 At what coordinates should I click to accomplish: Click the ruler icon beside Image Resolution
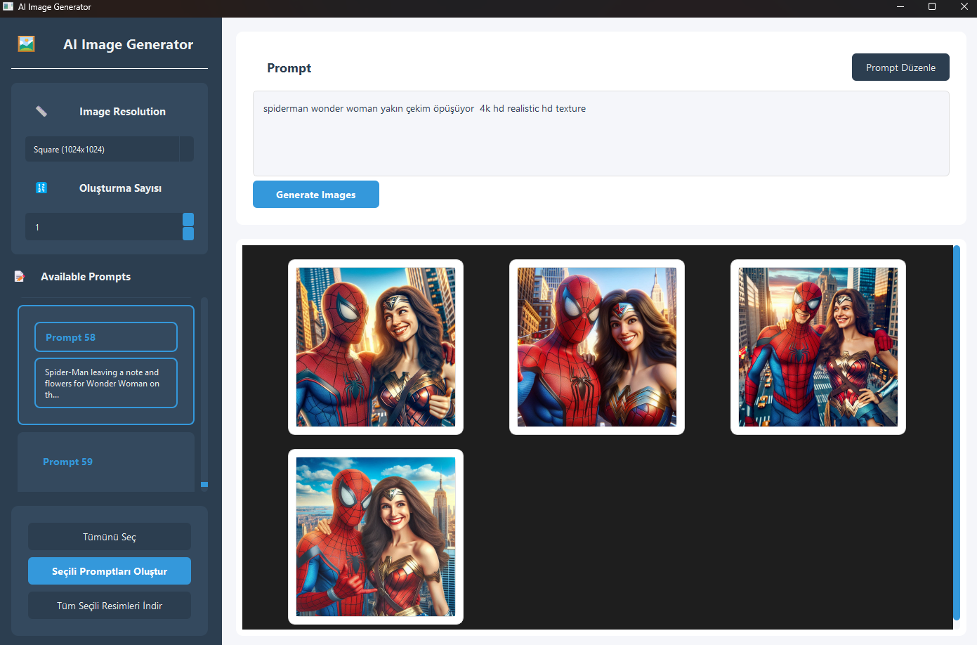tap(41, 111)
